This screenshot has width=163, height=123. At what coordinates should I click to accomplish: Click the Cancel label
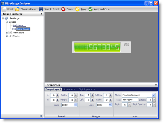(70, 9)
